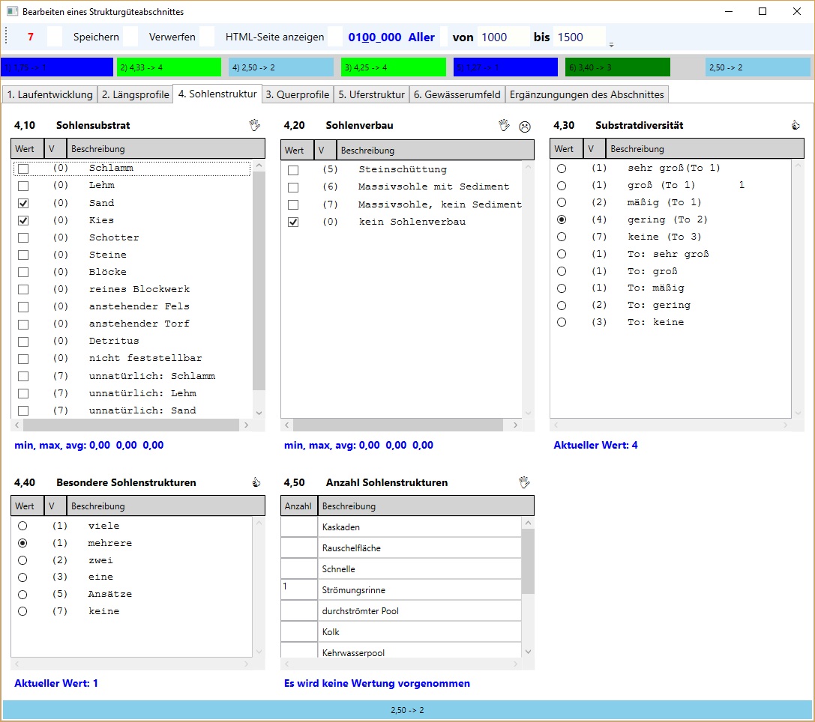The image size is (815, 722).
Task: Click the sad face icon beside Sohlenverbau
Action: pyautogui.click(x=525, y=127)
